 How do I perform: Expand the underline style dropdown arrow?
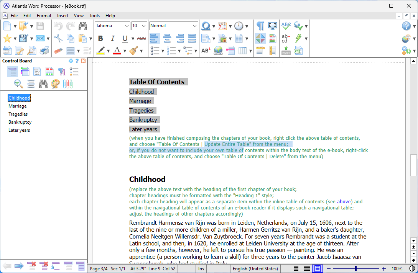(133, 39)
